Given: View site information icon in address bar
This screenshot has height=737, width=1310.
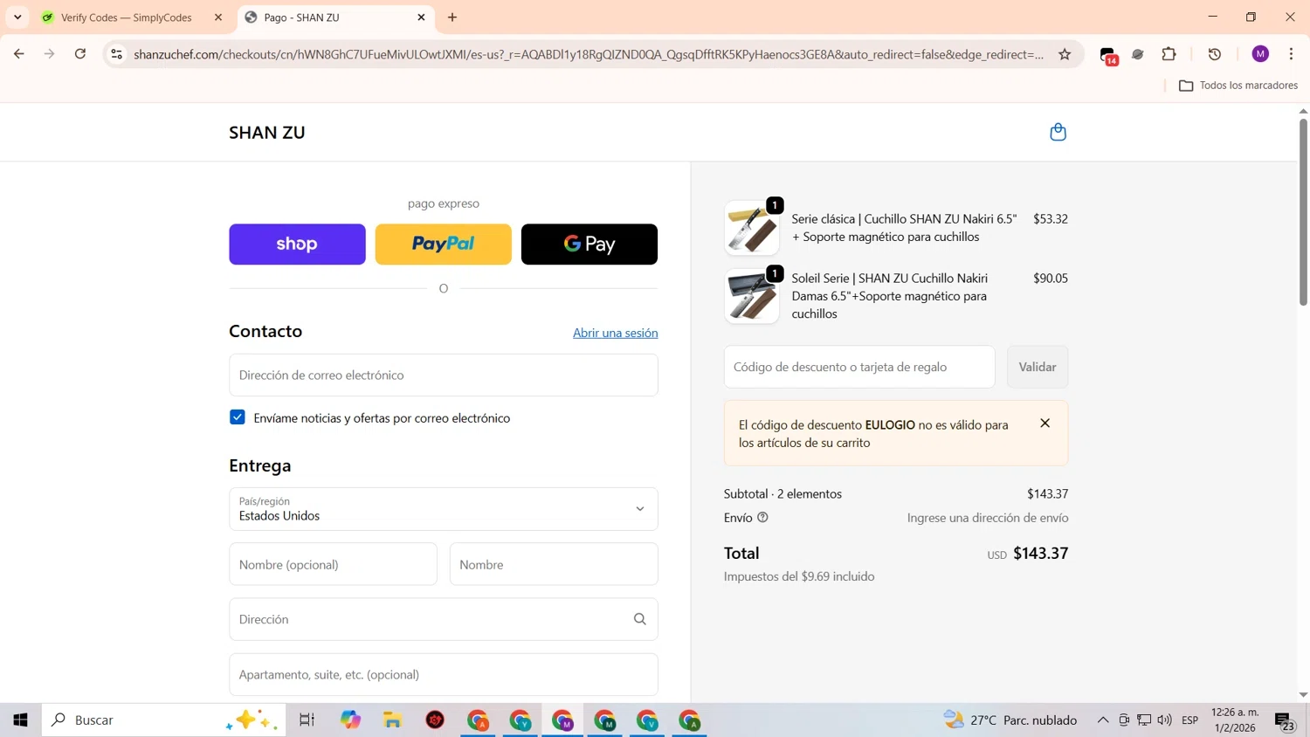Looking at the screenshot, I should (x=116, y=54).
